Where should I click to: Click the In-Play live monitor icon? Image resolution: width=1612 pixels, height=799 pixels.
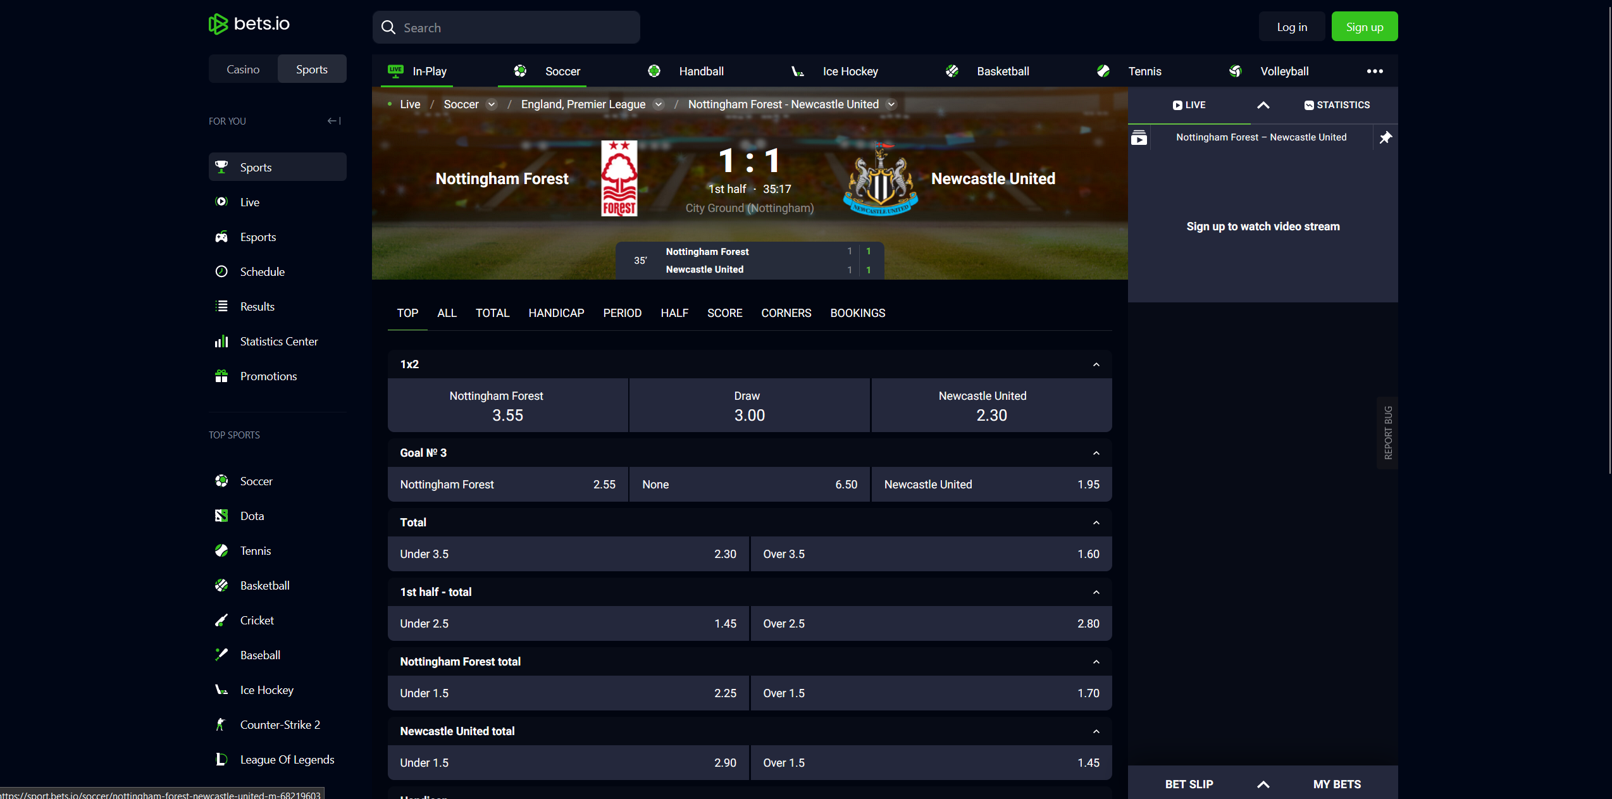(x=395, y=71)
